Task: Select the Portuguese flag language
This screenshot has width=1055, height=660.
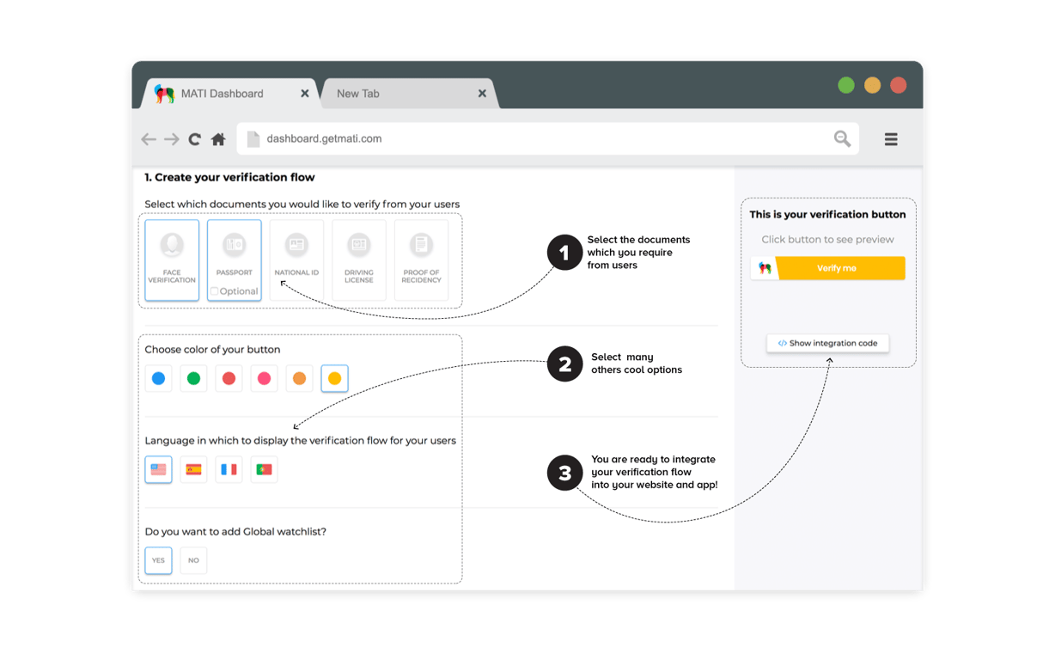Action: [264, 469]
